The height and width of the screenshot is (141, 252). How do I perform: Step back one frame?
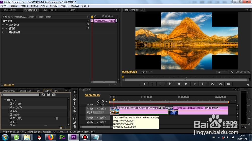[178, 84]
